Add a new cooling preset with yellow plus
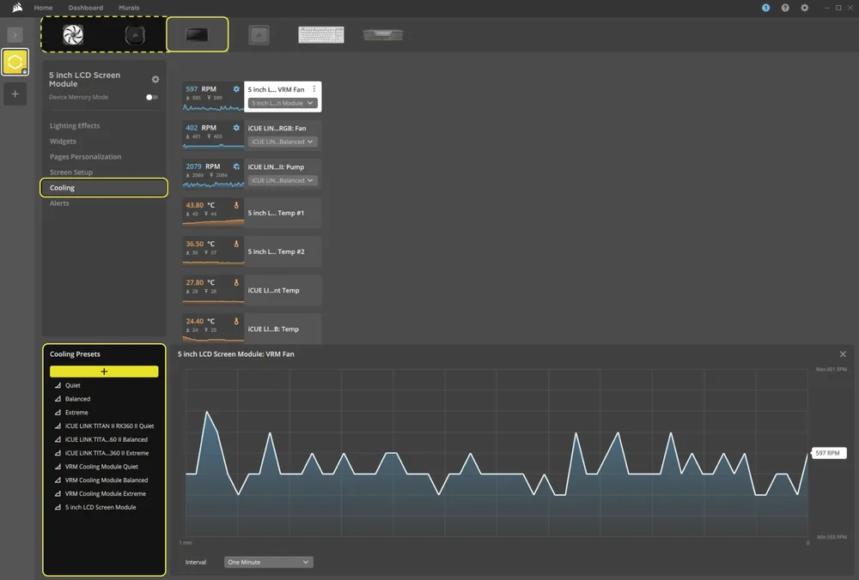 pos(104,372)
